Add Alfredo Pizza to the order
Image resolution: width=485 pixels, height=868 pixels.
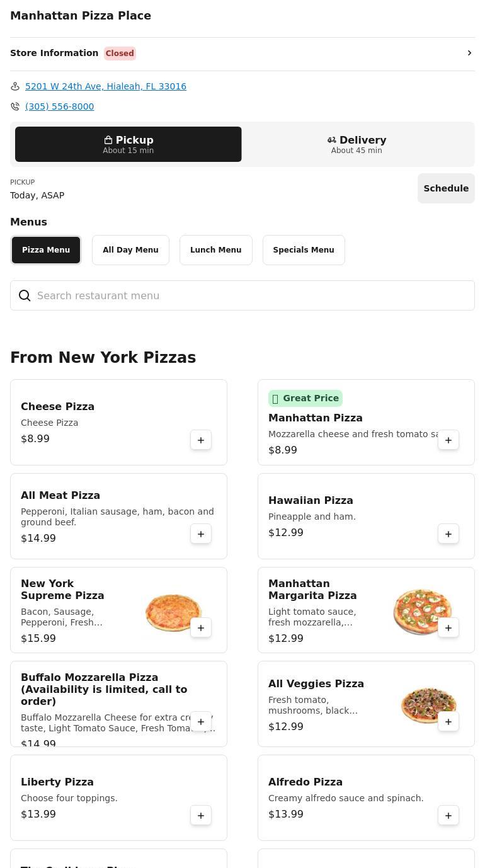tap(448, 816)
